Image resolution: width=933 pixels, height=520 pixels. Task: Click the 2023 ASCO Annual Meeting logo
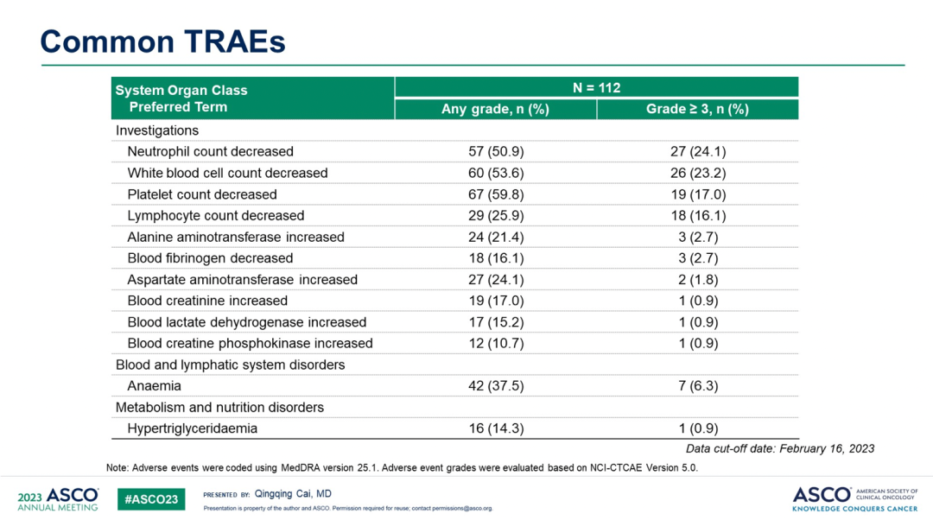point(57,498)
